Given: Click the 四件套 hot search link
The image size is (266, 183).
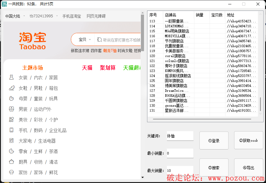Looking at the screenshot, I should (x=96, y=51).
